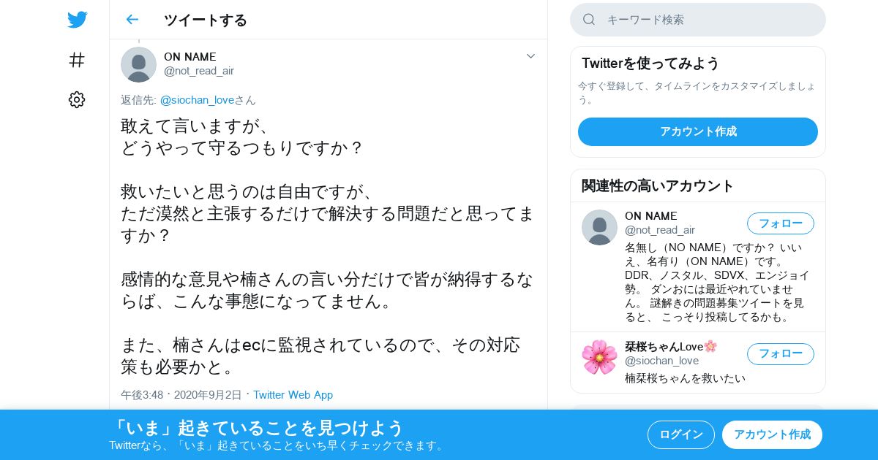This screenshot has width=878, height=460.
Task: Open ON NAME avatar in the tweet
Action: tap(138, 64)
